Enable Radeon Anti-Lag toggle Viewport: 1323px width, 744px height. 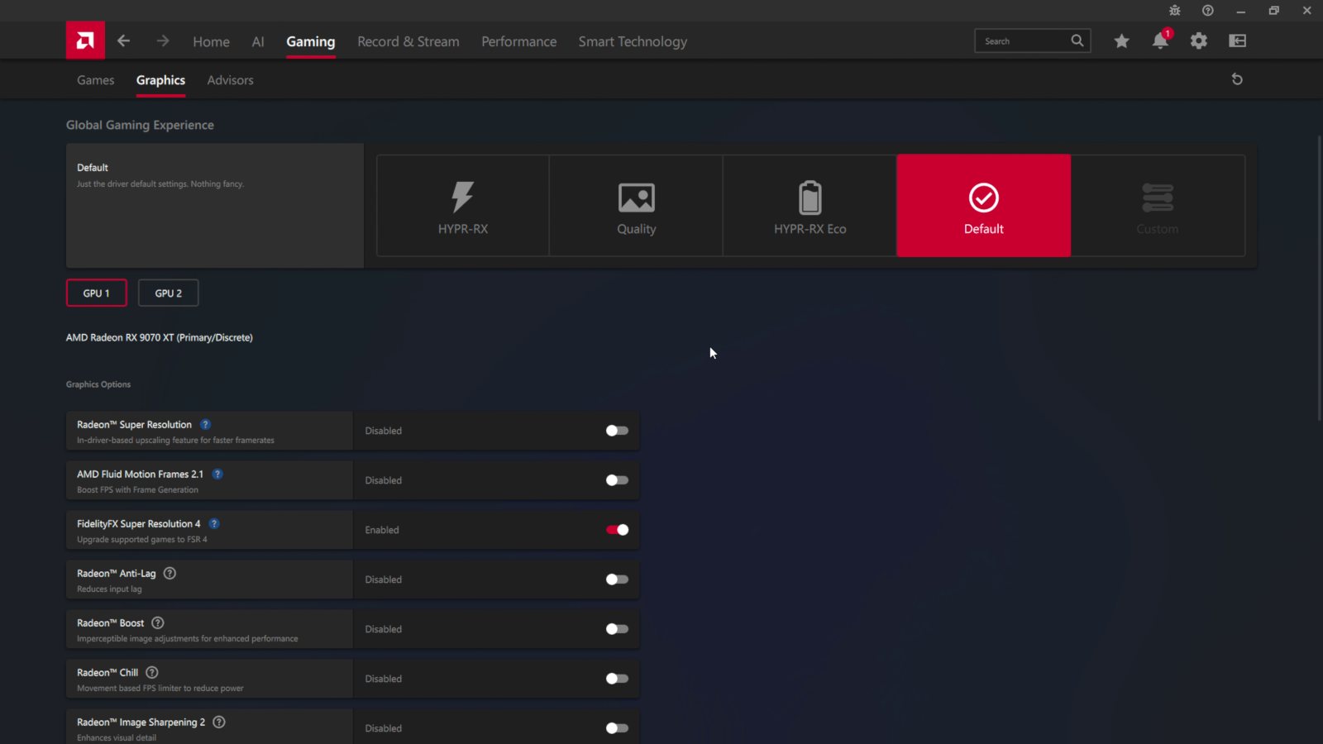[617, 579]
